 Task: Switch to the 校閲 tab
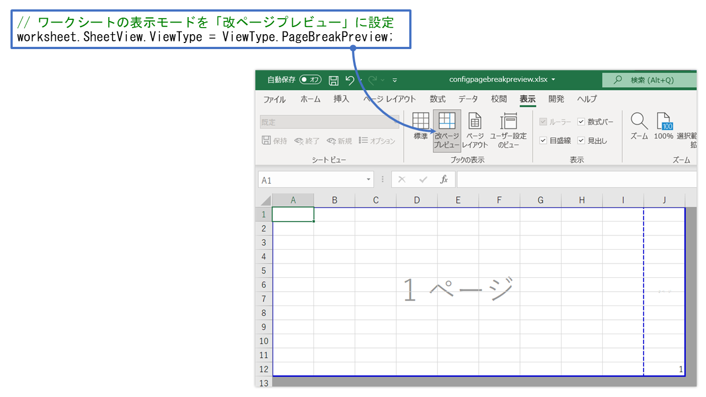pyautogui.click(x=499, y=99)
